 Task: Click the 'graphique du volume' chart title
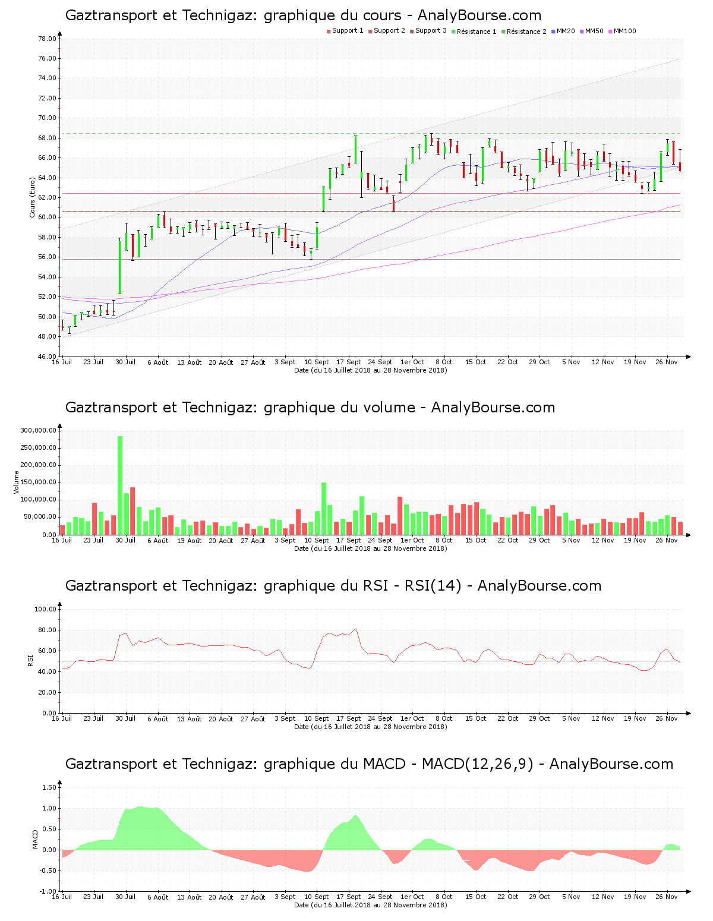(x=310, y=408)
